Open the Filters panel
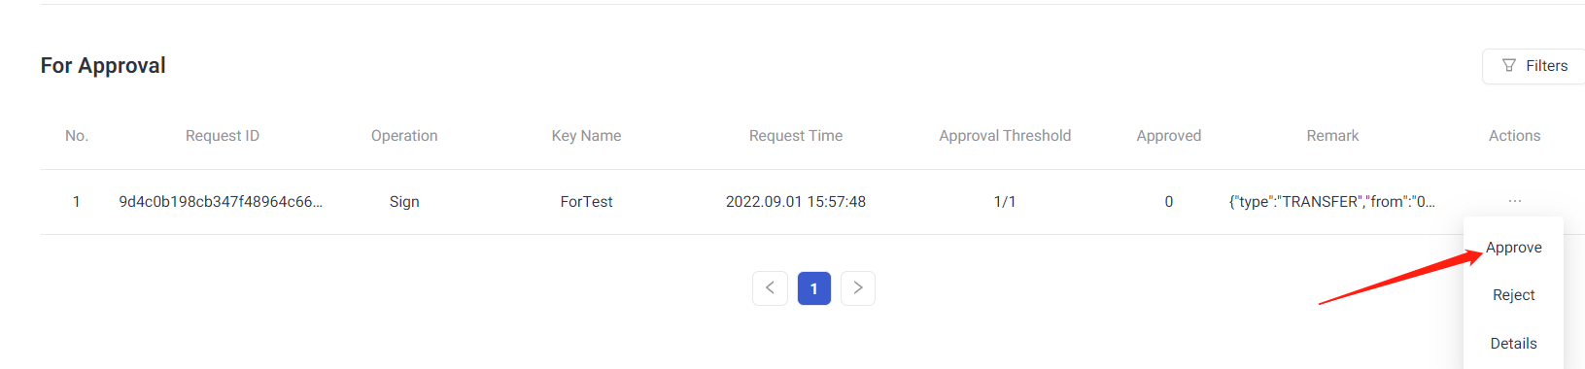1585x369 pixels. (1534, 66)
